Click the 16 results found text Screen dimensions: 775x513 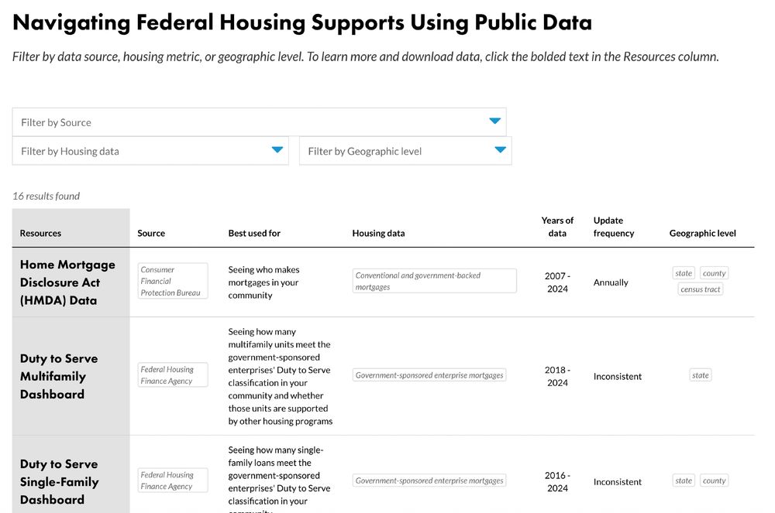[46, 196]
